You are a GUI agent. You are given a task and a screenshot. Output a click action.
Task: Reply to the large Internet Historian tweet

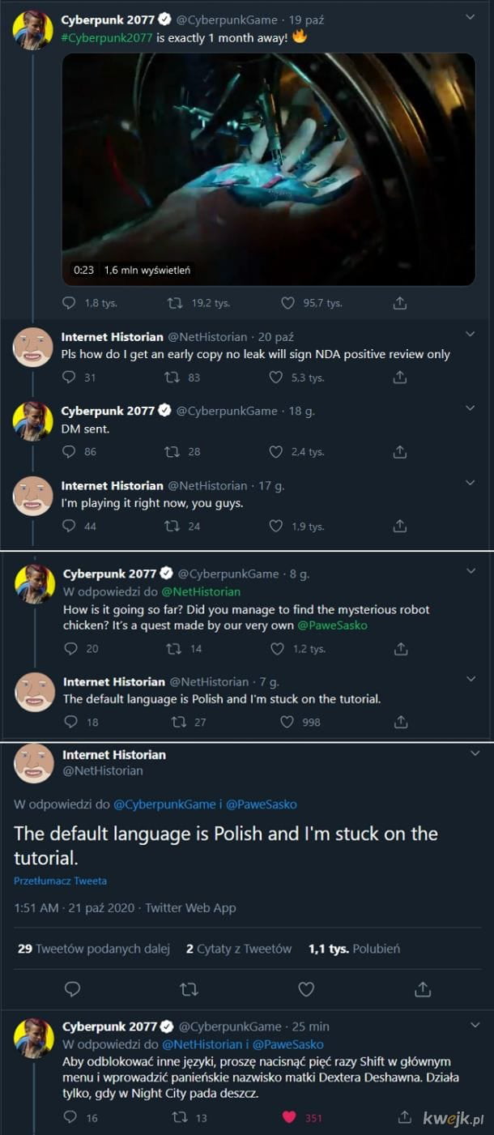click(x=72, y=988)
